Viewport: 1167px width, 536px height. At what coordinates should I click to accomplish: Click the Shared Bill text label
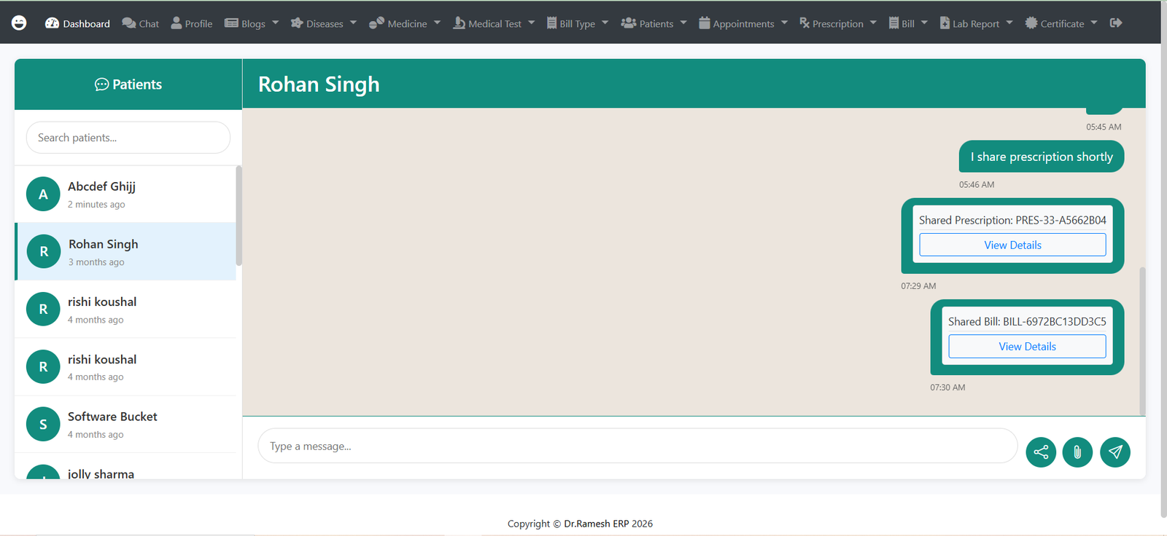pos(1027,321)
